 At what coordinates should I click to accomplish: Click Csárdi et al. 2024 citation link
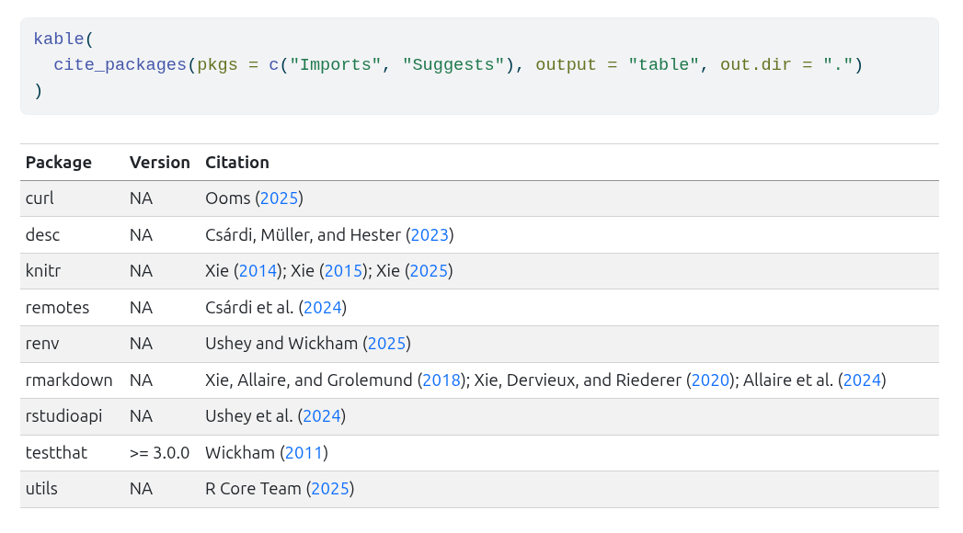(322, 308)
